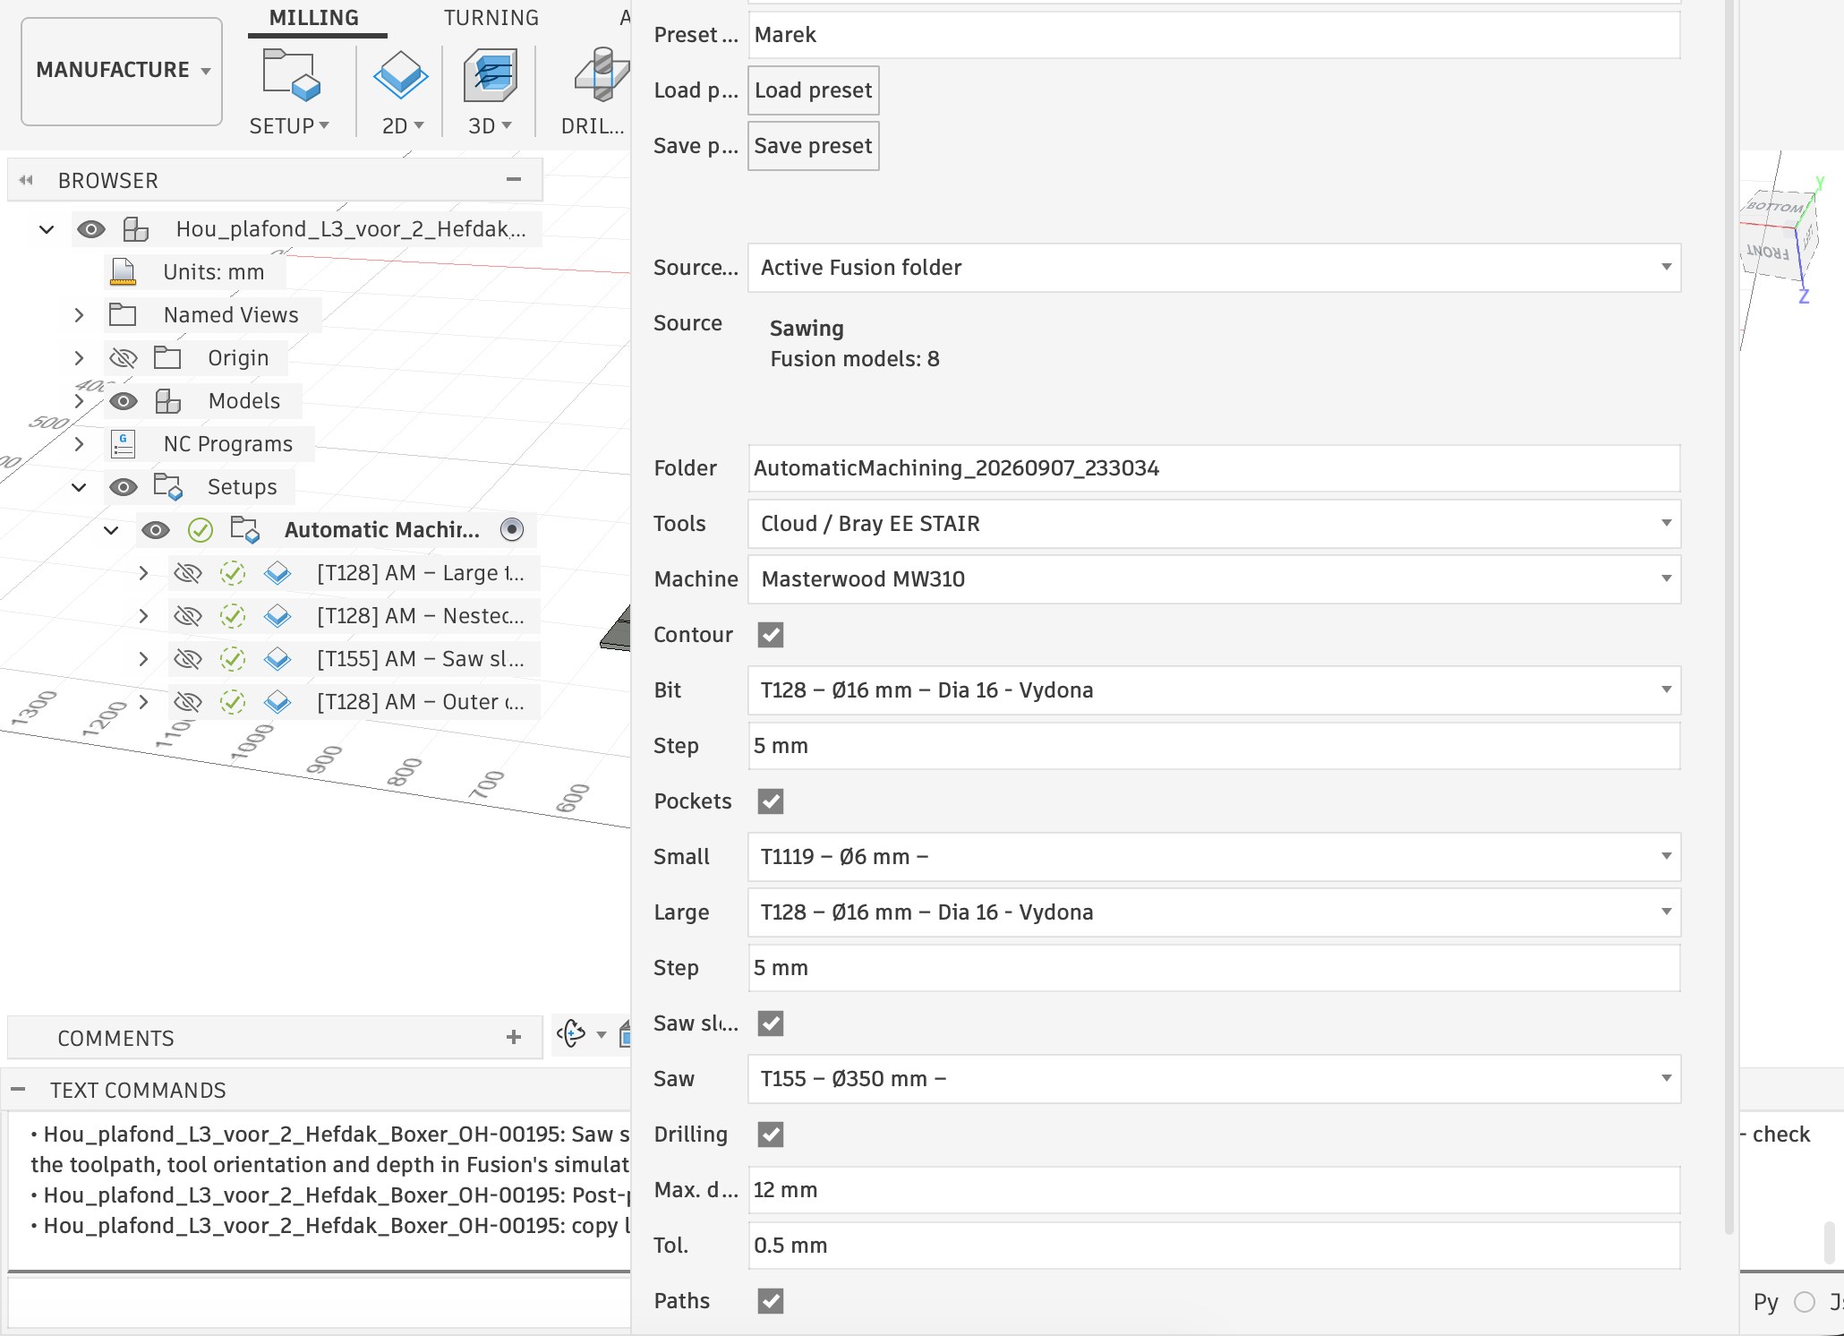Collapse the Setups tree node
The image size is (1844, 1336).
[x=79, y=487]
